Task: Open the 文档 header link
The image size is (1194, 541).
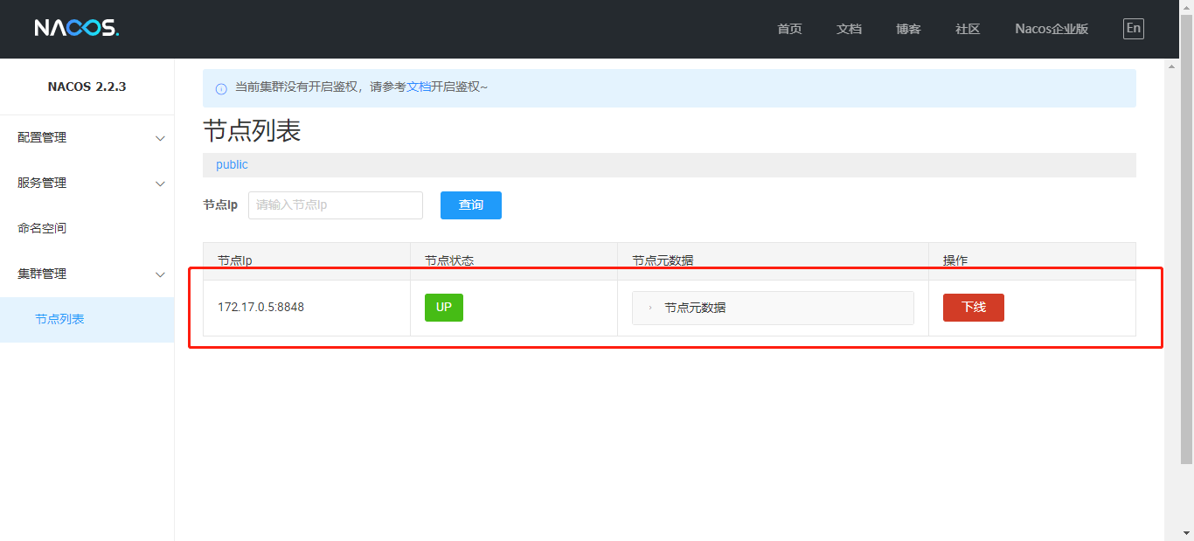Action: click(849, 29)
